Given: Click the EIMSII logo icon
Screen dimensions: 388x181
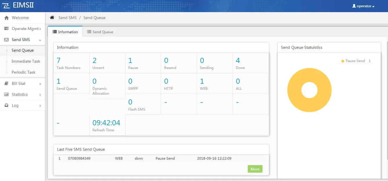Looking at the screenshot, I should tap(6, 6).
